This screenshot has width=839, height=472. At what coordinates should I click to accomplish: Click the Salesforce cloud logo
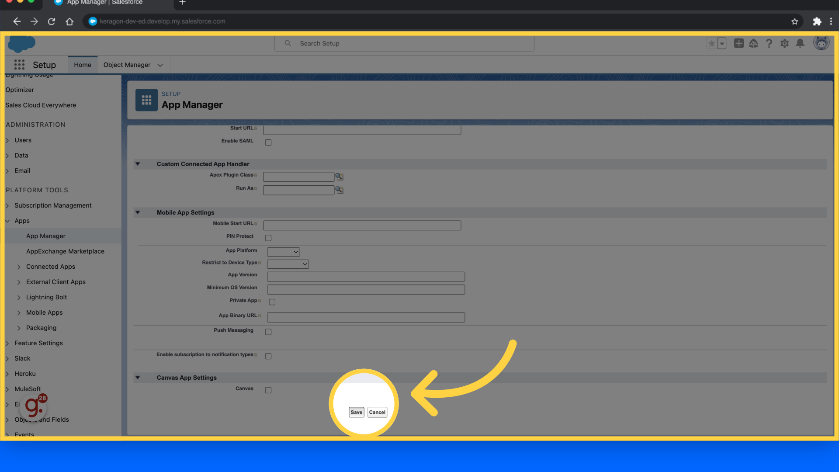click(21, 44)
